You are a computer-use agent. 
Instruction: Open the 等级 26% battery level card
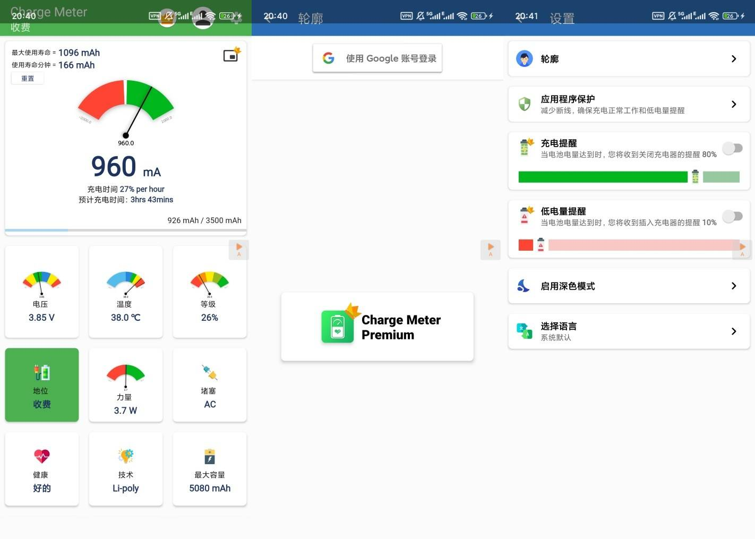(x=210, y=292)
